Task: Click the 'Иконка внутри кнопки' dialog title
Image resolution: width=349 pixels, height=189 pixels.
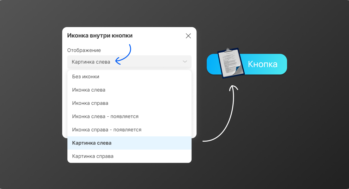Action: pos(100,36)
